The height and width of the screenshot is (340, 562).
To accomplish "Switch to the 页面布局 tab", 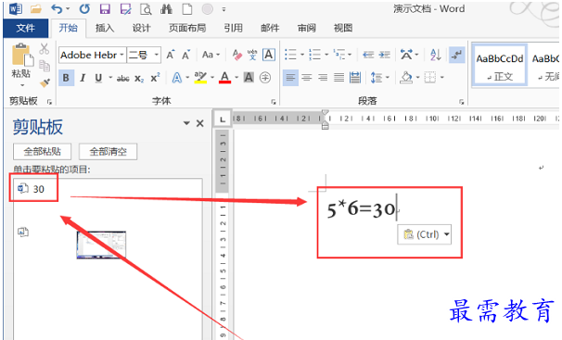I will [187, 28].
